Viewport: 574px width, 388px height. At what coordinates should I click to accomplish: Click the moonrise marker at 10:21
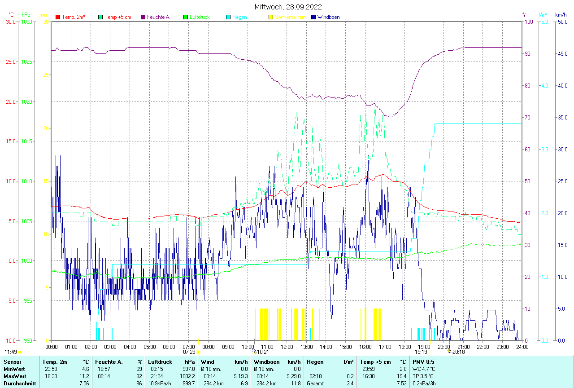click(255, 352)
